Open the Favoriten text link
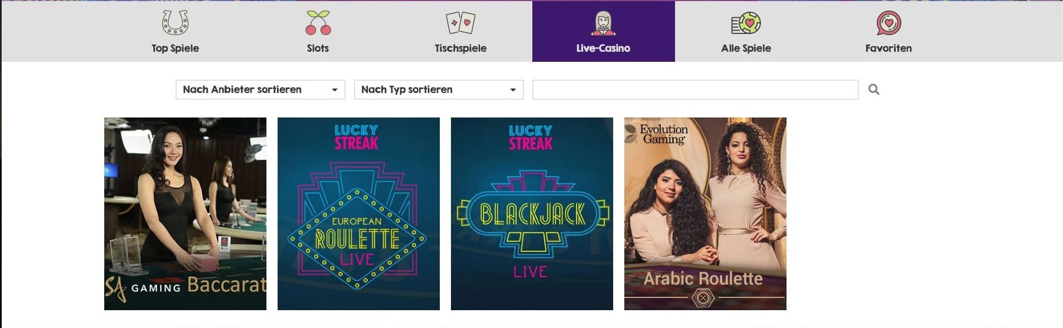Viewport: 1063px width, 328px height. coord(889,48)
